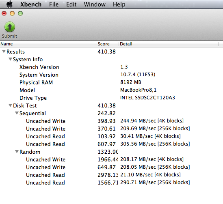This screenshot has height=204, width=223.
Task: Open the File menu
Action: pos(54,4)
